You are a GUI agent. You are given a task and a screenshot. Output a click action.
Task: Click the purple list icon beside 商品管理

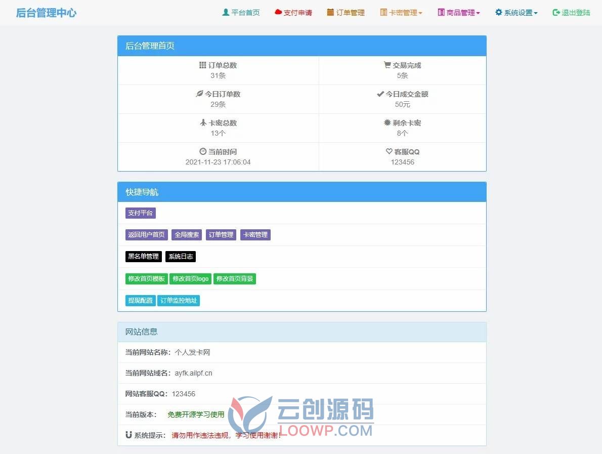click(x=441, y=12)
